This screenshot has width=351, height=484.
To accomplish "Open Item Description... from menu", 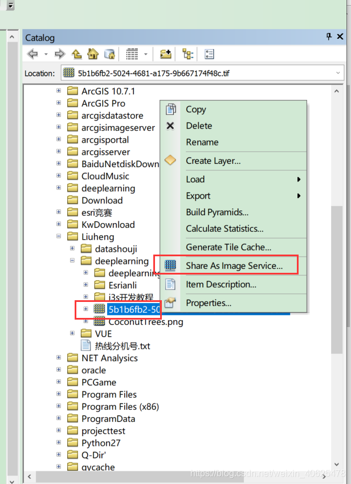I will point(233,284).
